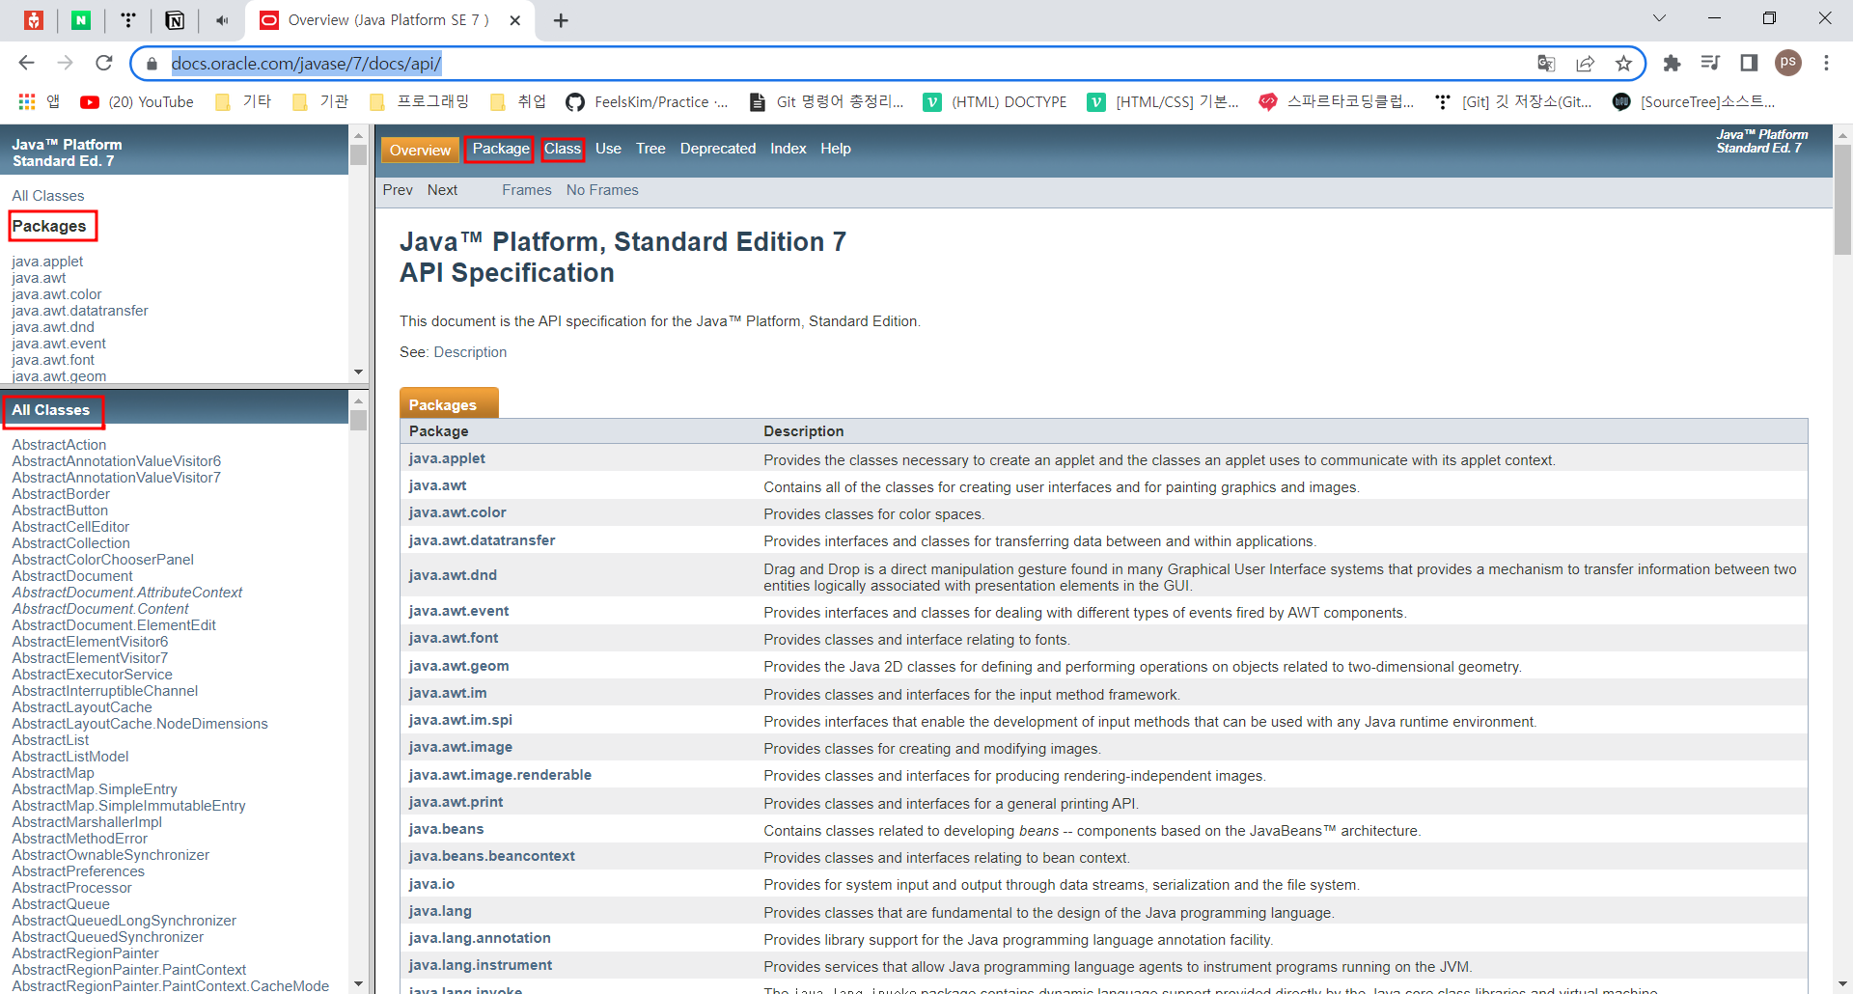Open the tab search dropdown chevron

pos(1659,18)
